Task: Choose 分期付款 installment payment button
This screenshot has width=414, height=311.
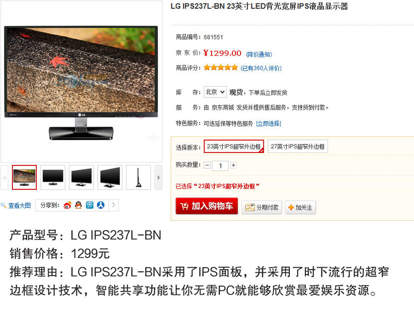Action: (x=262, y=207)
